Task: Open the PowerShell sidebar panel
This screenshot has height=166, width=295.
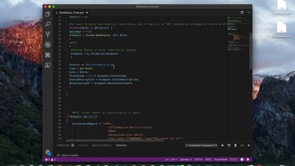Action: pos(47,65)
